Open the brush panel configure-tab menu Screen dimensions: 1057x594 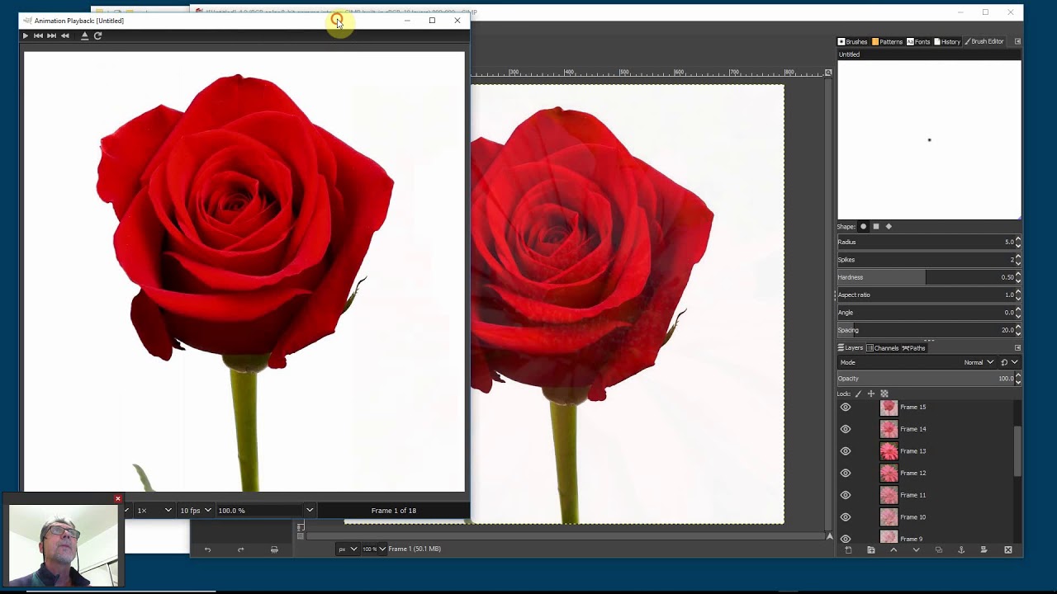coord(1017,41)
